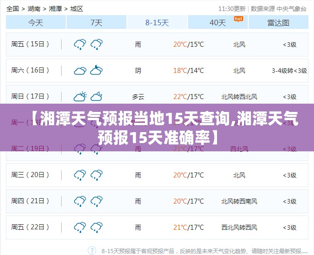Image resolution: width=314 pixels, height=255 pixels.
Task: Click the night rain icon for 周三 20日
Action: coord(97,175)
